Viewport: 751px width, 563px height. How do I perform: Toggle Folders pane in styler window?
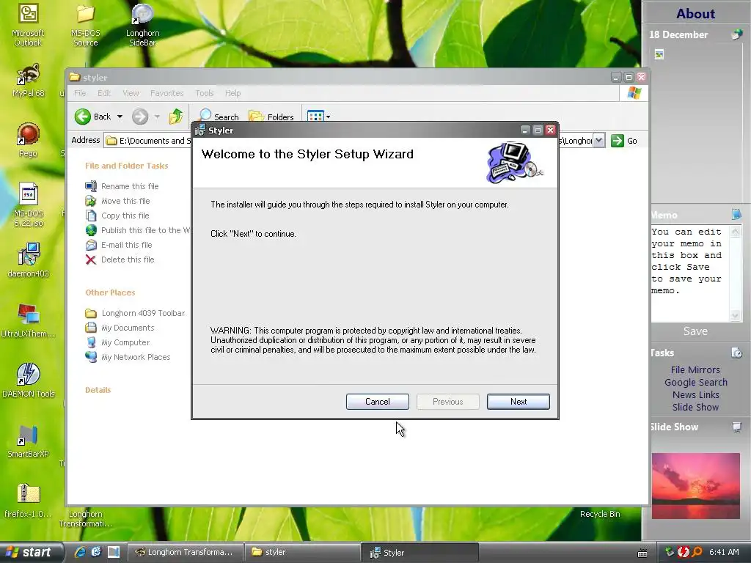(271, 117)
